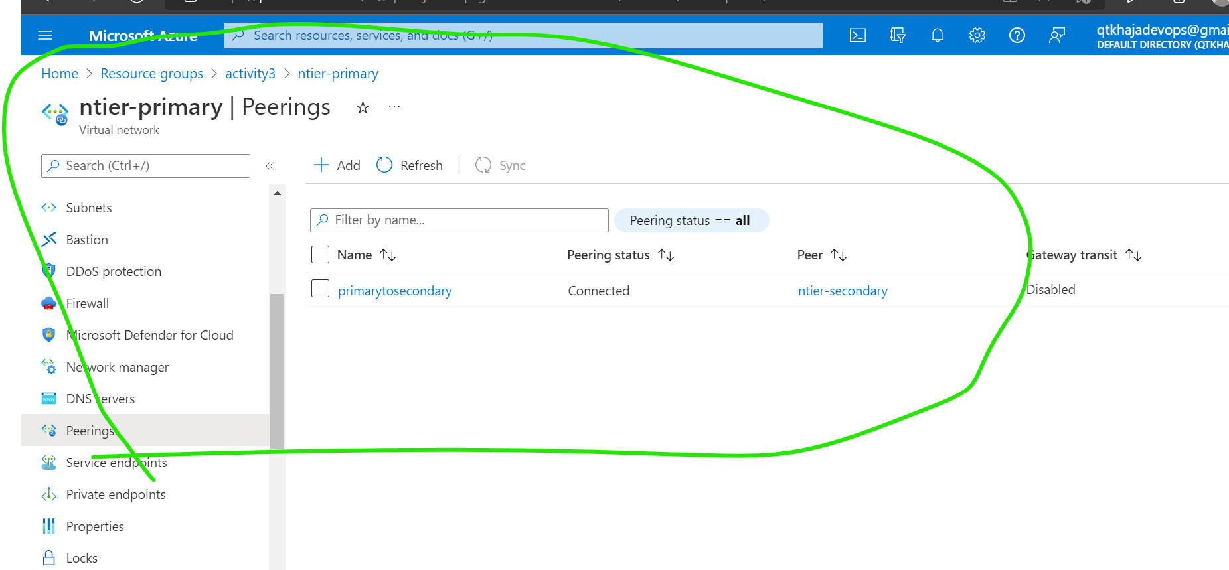Open the Directories and subscriptions filter
The image size is (1229, 570).
(897, 35)
